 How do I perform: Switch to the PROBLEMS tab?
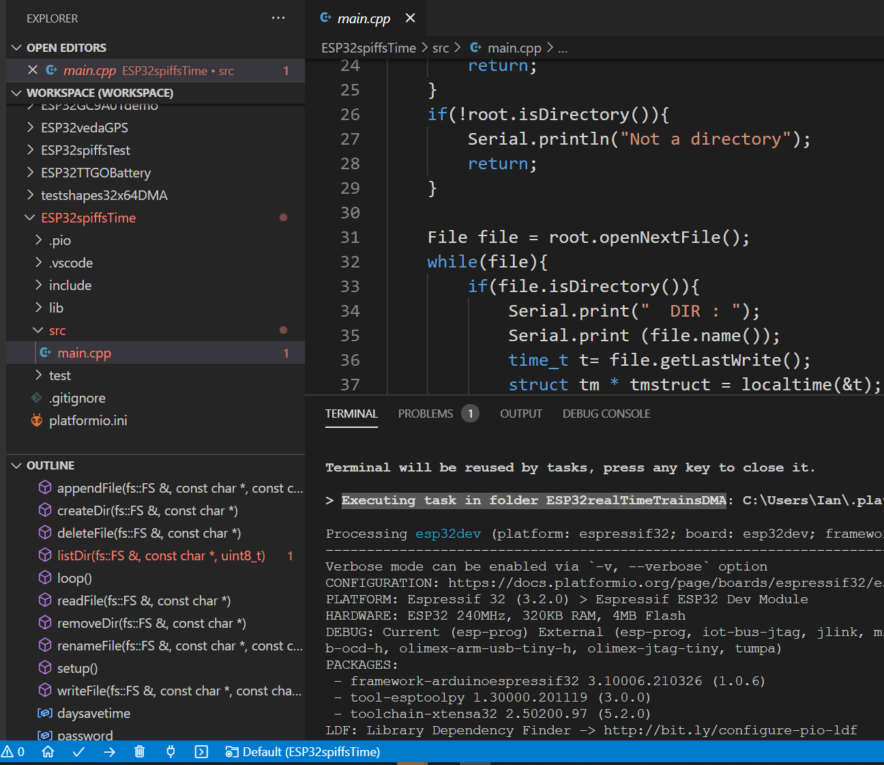(426, 414)
